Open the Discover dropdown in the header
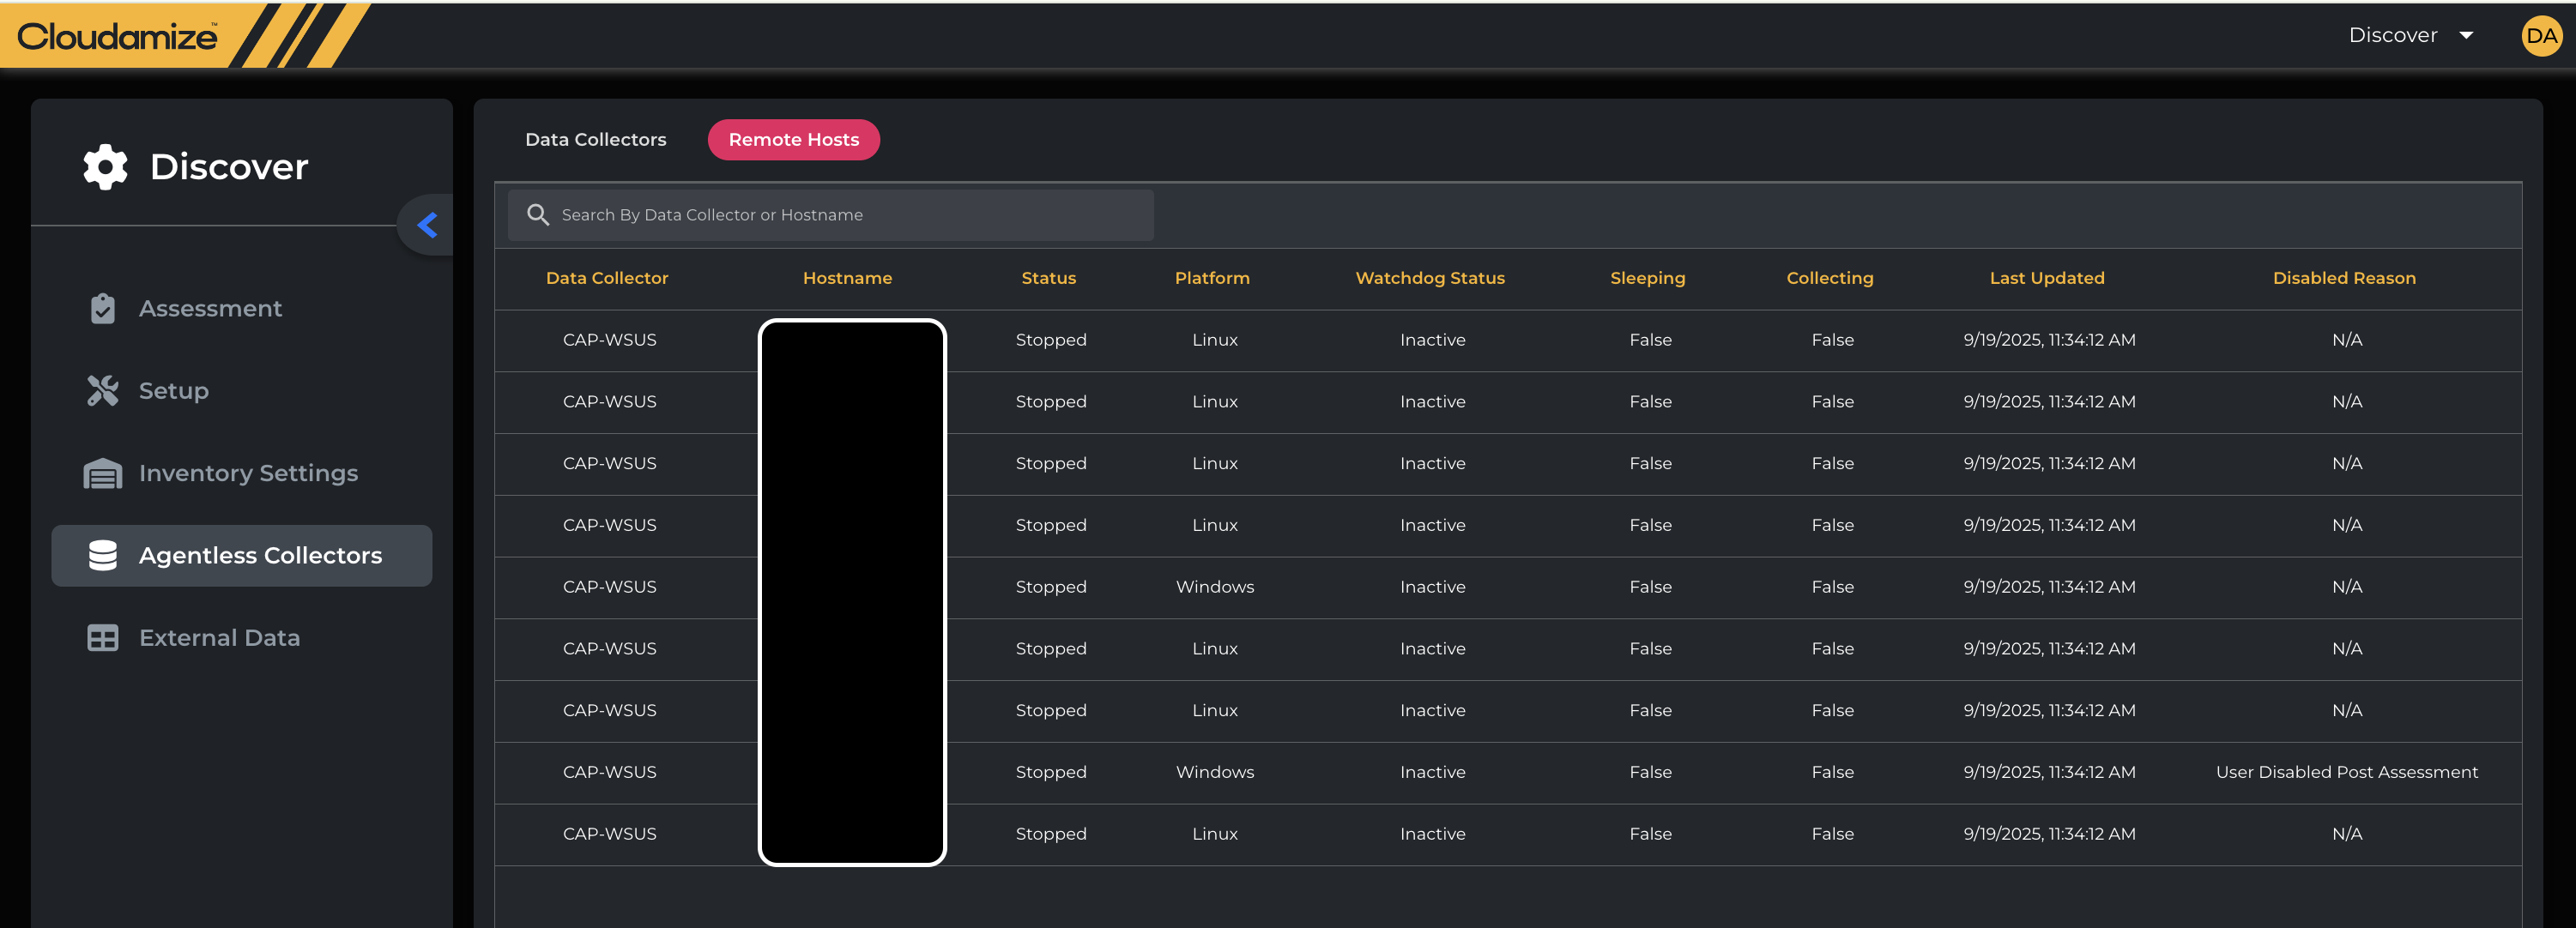 [x=2392, y=36]
